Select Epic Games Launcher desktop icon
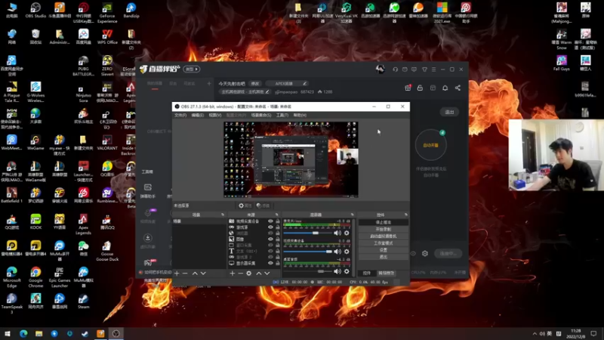The image size is (604, 340). pyautogui.click(x=60, y=277)
